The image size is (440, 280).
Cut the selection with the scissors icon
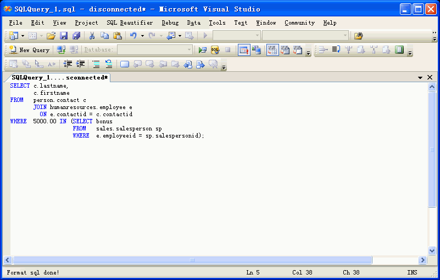(x=92, y=36)
